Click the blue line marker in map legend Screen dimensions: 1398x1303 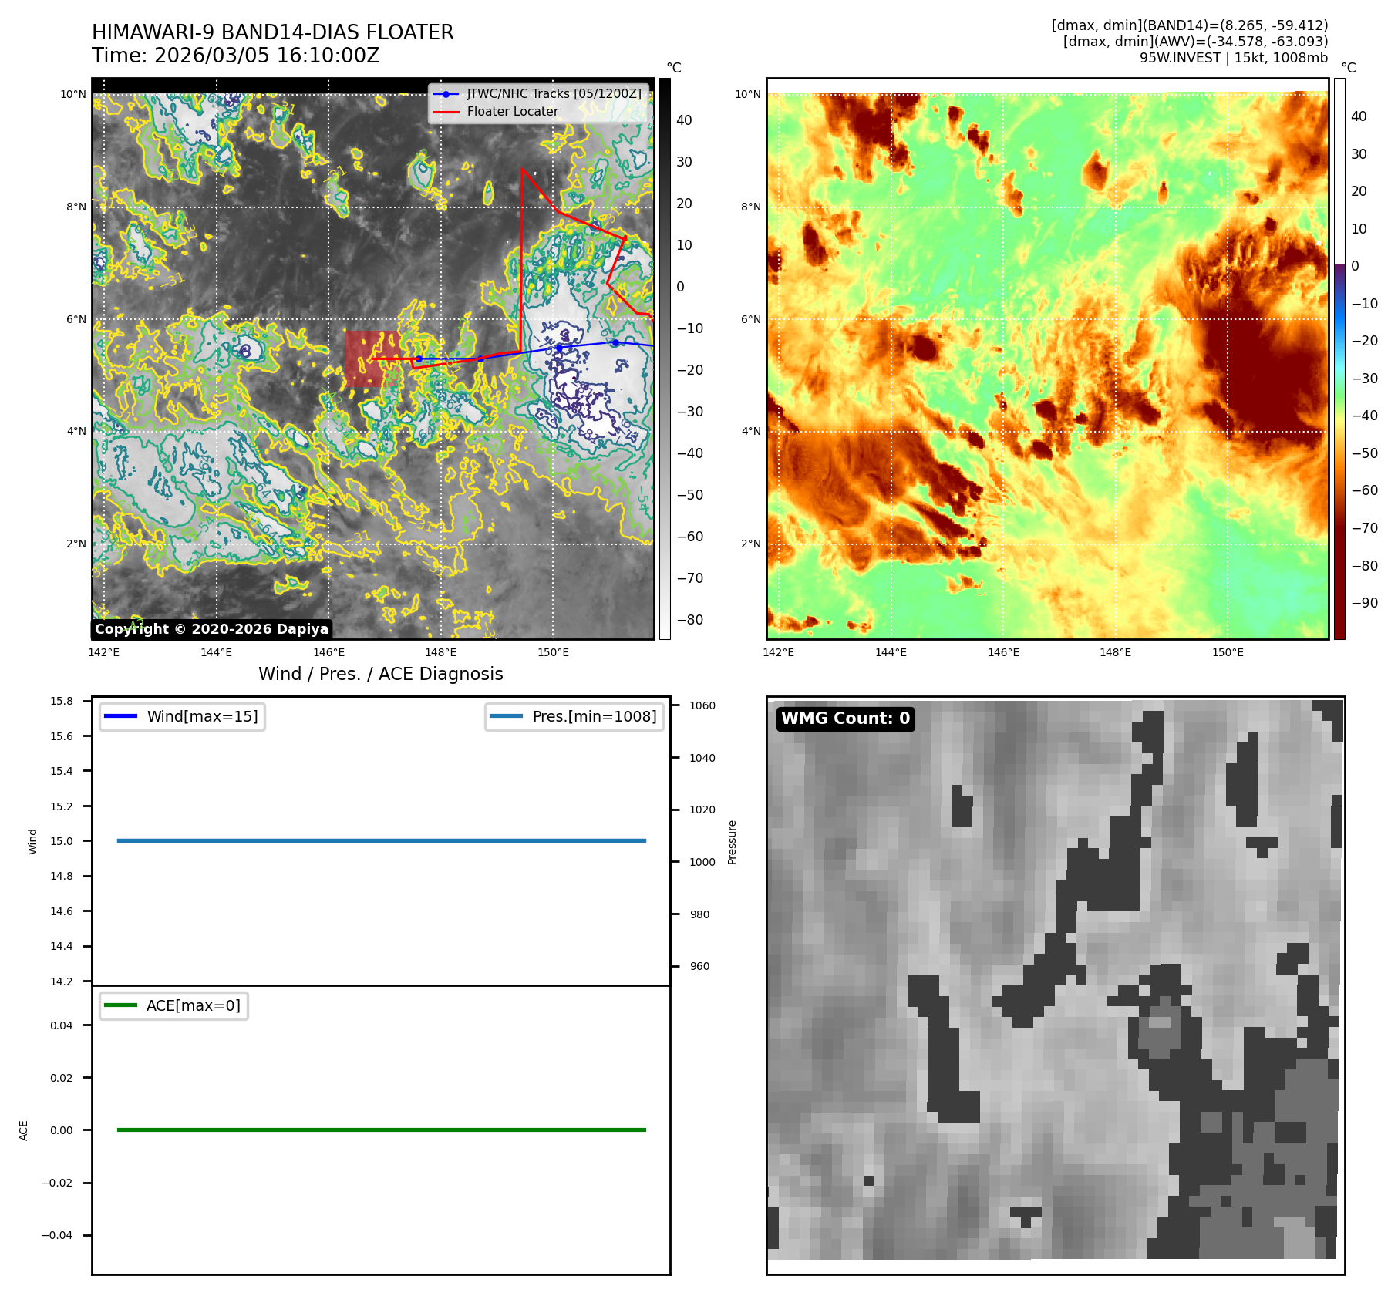pyautogui.click(x=446, y=94)
